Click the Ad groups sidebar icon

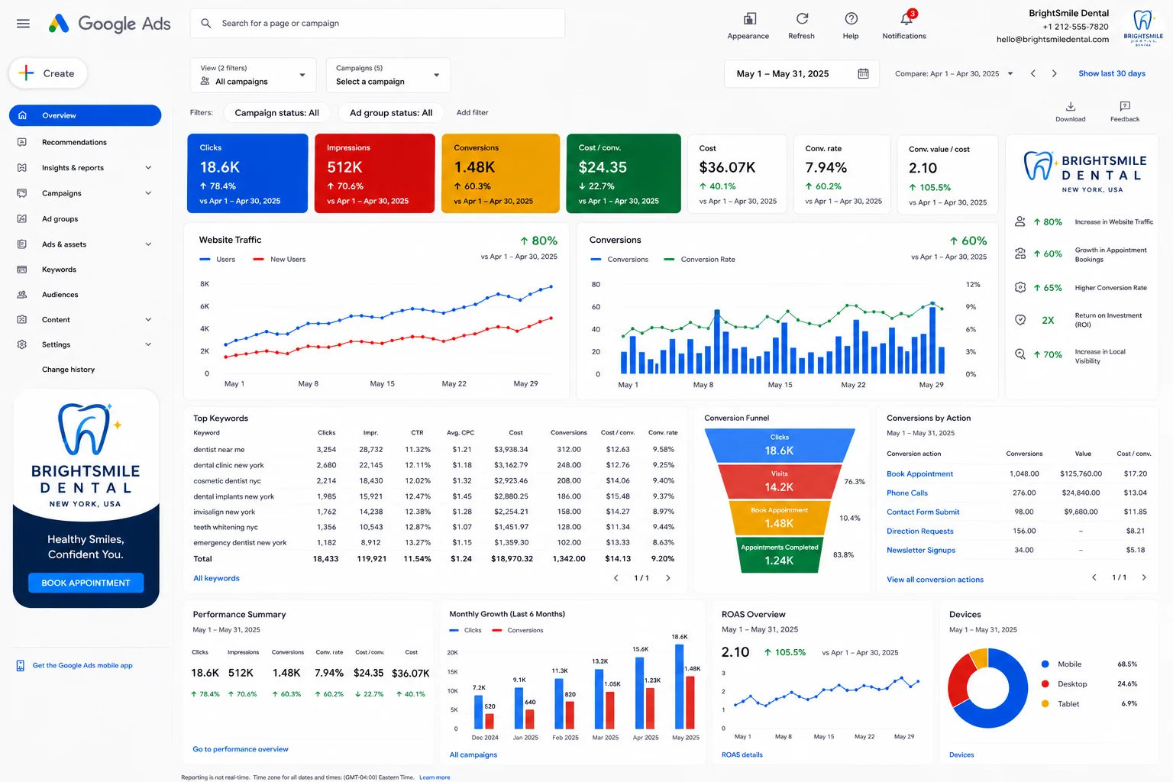pyautogui.click(x=22, y=218)
